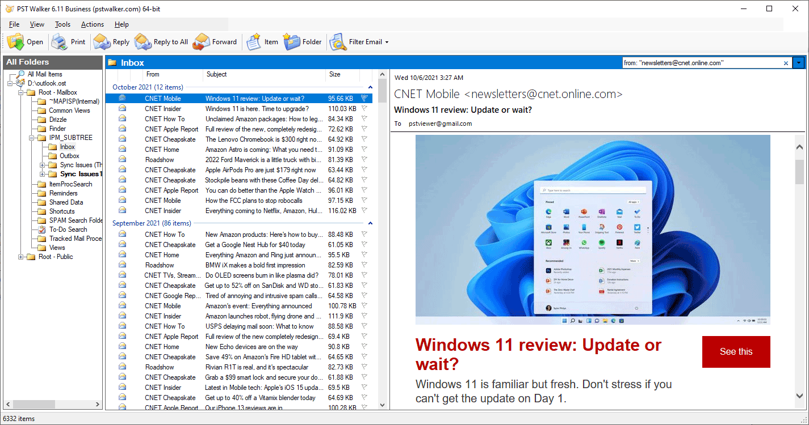This screenshot has width=809, height=425.
Task: Collapse the September 2021 group
Action: click(x=370, y=223)
